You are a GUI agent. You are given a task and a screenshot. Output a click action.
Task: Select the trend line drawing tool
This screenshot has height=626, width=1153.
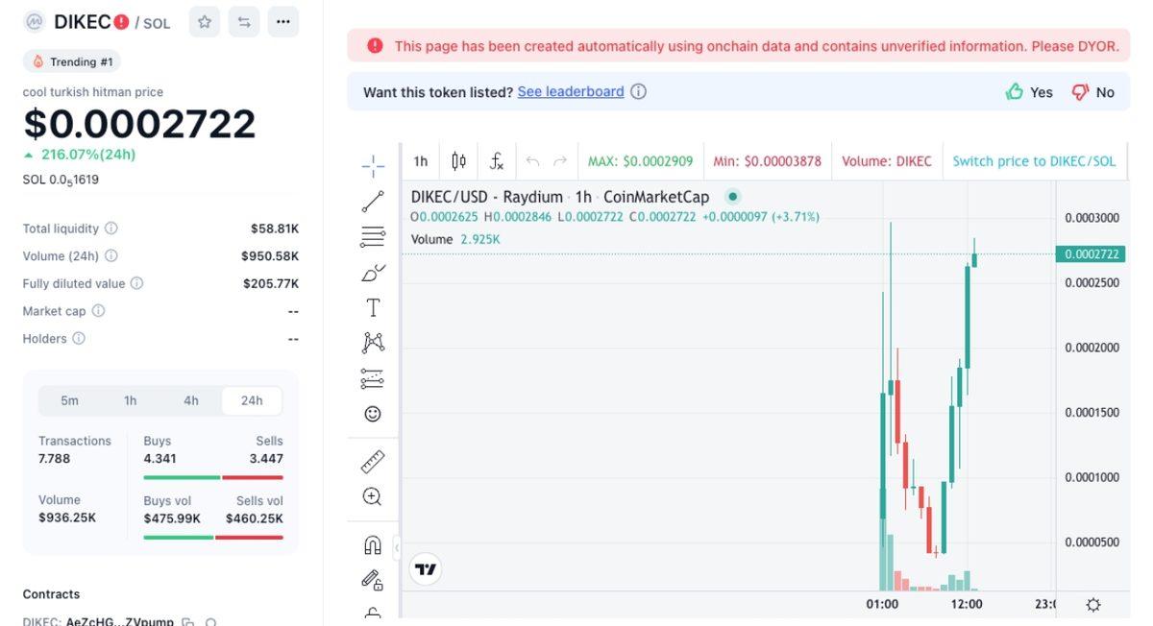click(x=372, y=200)
